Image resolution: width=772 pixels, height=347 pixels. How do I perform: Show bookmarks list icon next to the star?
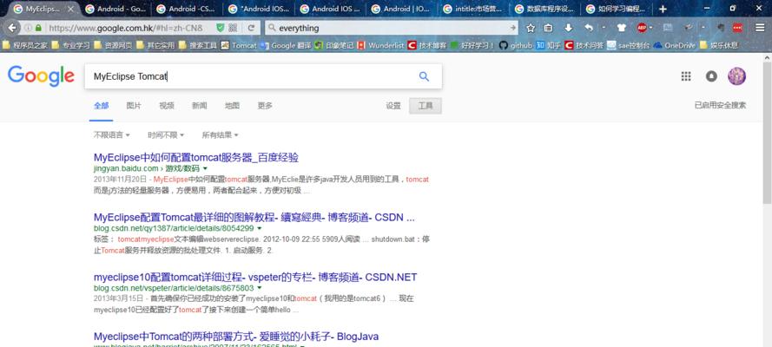[549, 28]
